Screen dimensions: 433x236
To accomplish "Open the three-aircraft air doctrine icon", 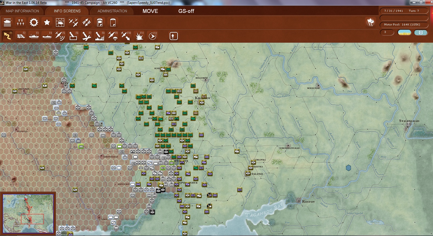I will pyautogui.click(x=73, y=22).
